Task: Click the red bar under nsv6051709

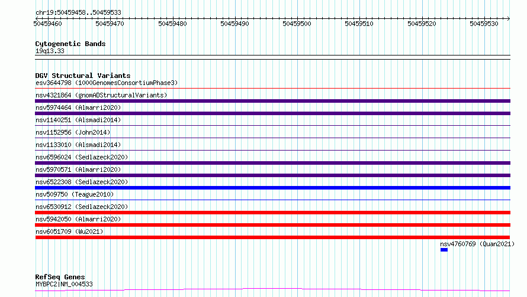Action: (x=272, y=237)
